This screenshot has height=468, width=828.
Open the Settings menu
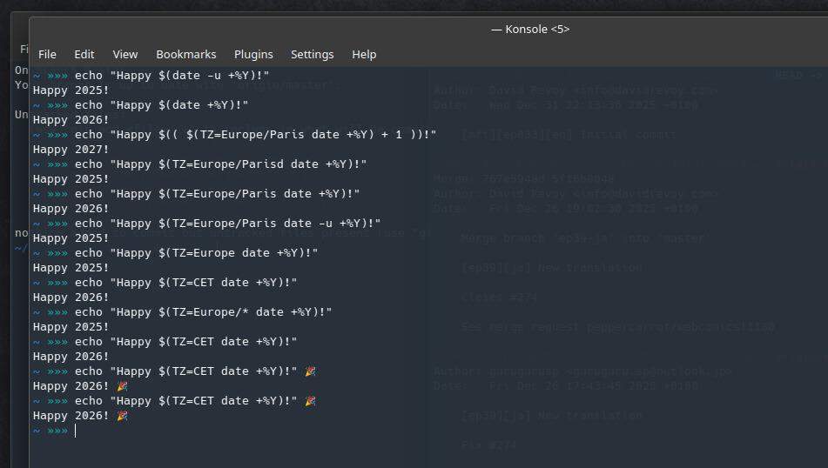pyautogui.click(x=312, y=54)
